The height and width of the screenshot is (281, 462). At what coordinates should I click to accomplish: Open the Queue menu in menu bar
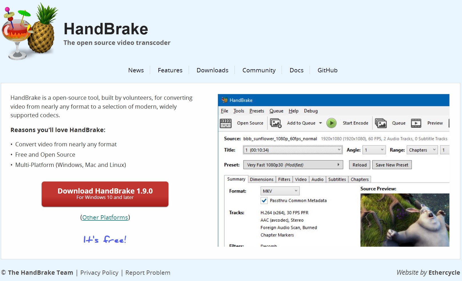pos(276,111)
